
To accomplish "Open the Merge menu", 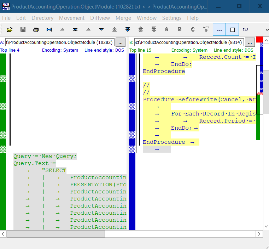I will pyautogui.click(x=123, y=18).
